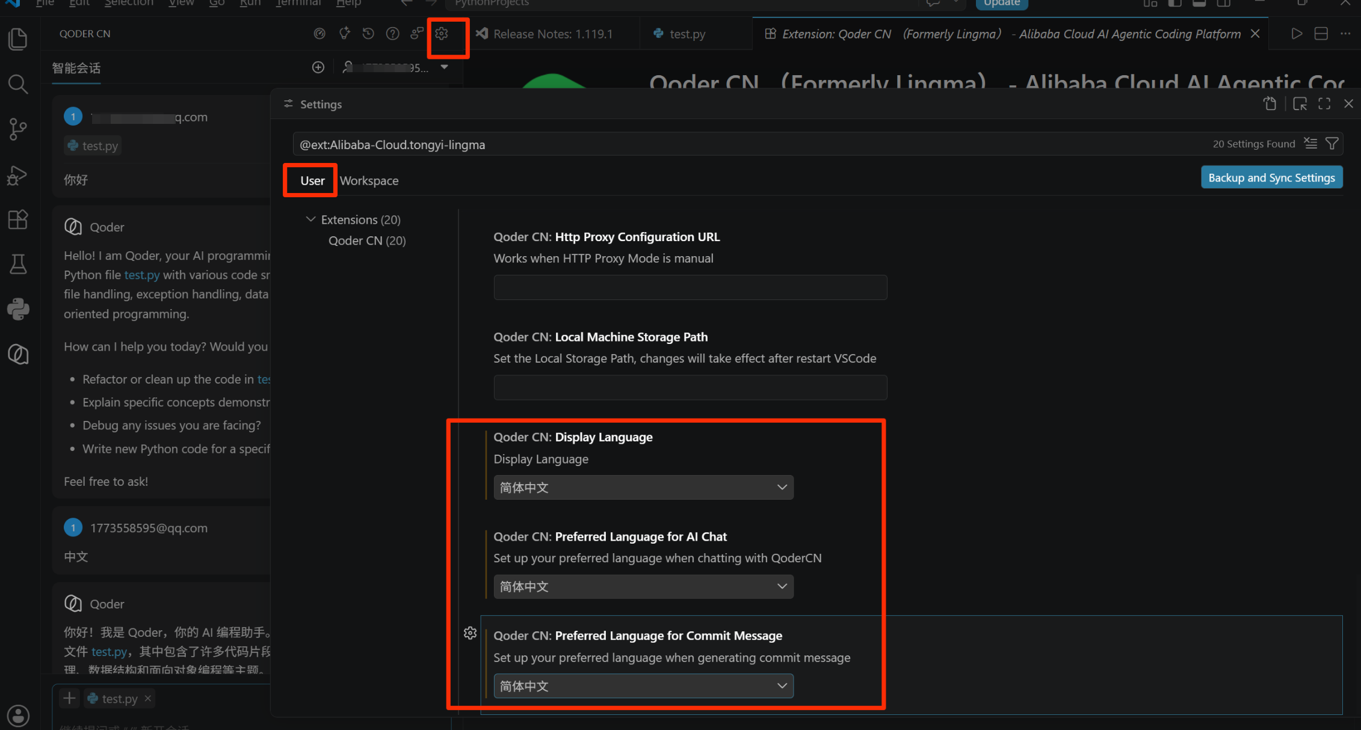Open the Source Control view
The height and width of the screenshot is (730, 1361).
(18, 129)
